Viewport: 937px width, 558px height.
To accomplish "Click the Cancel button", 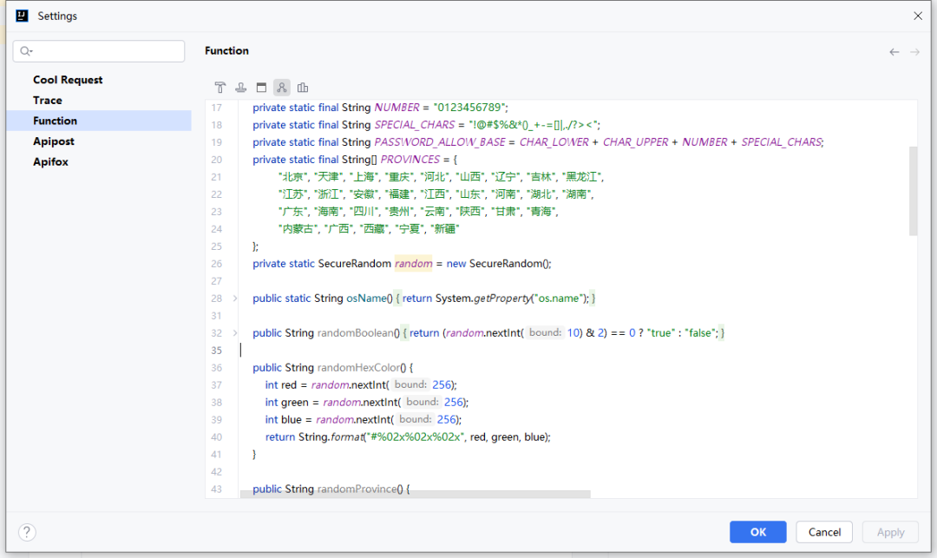I will [823, 531].
